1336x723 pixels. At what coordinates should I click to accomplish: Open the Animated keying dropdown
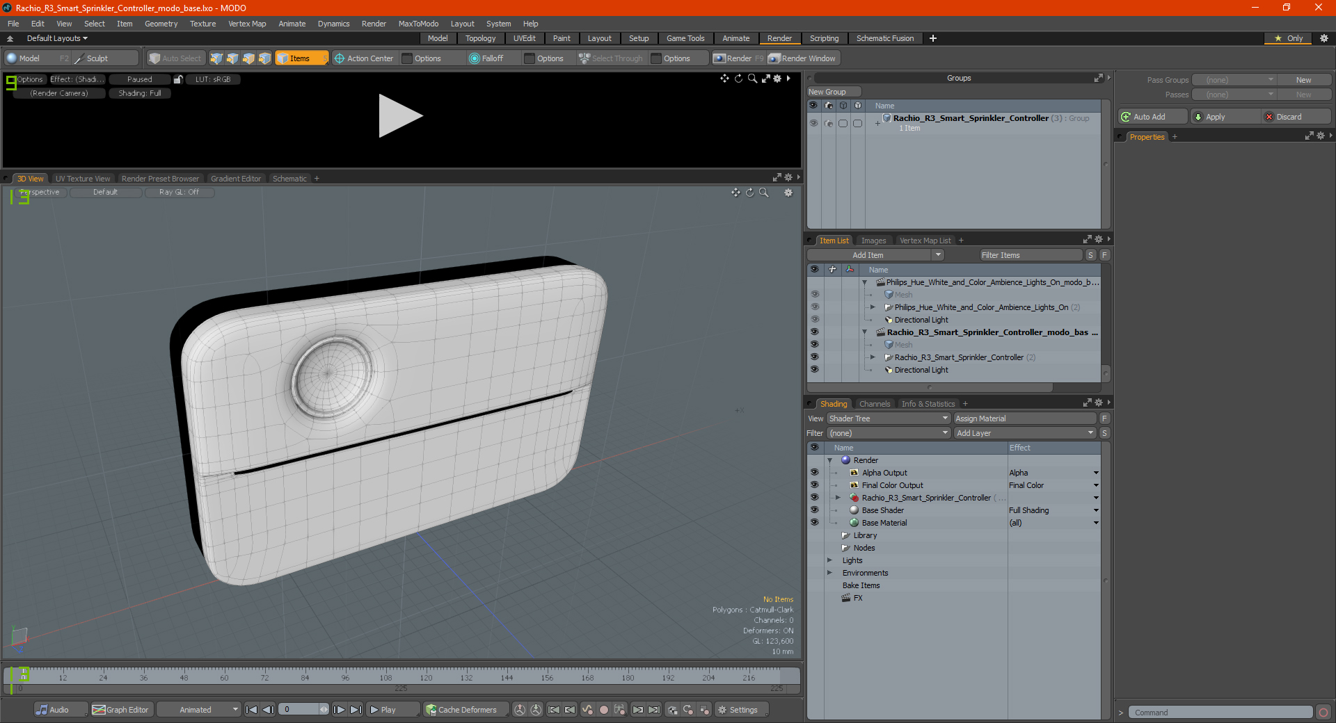(x=199, y=710)
